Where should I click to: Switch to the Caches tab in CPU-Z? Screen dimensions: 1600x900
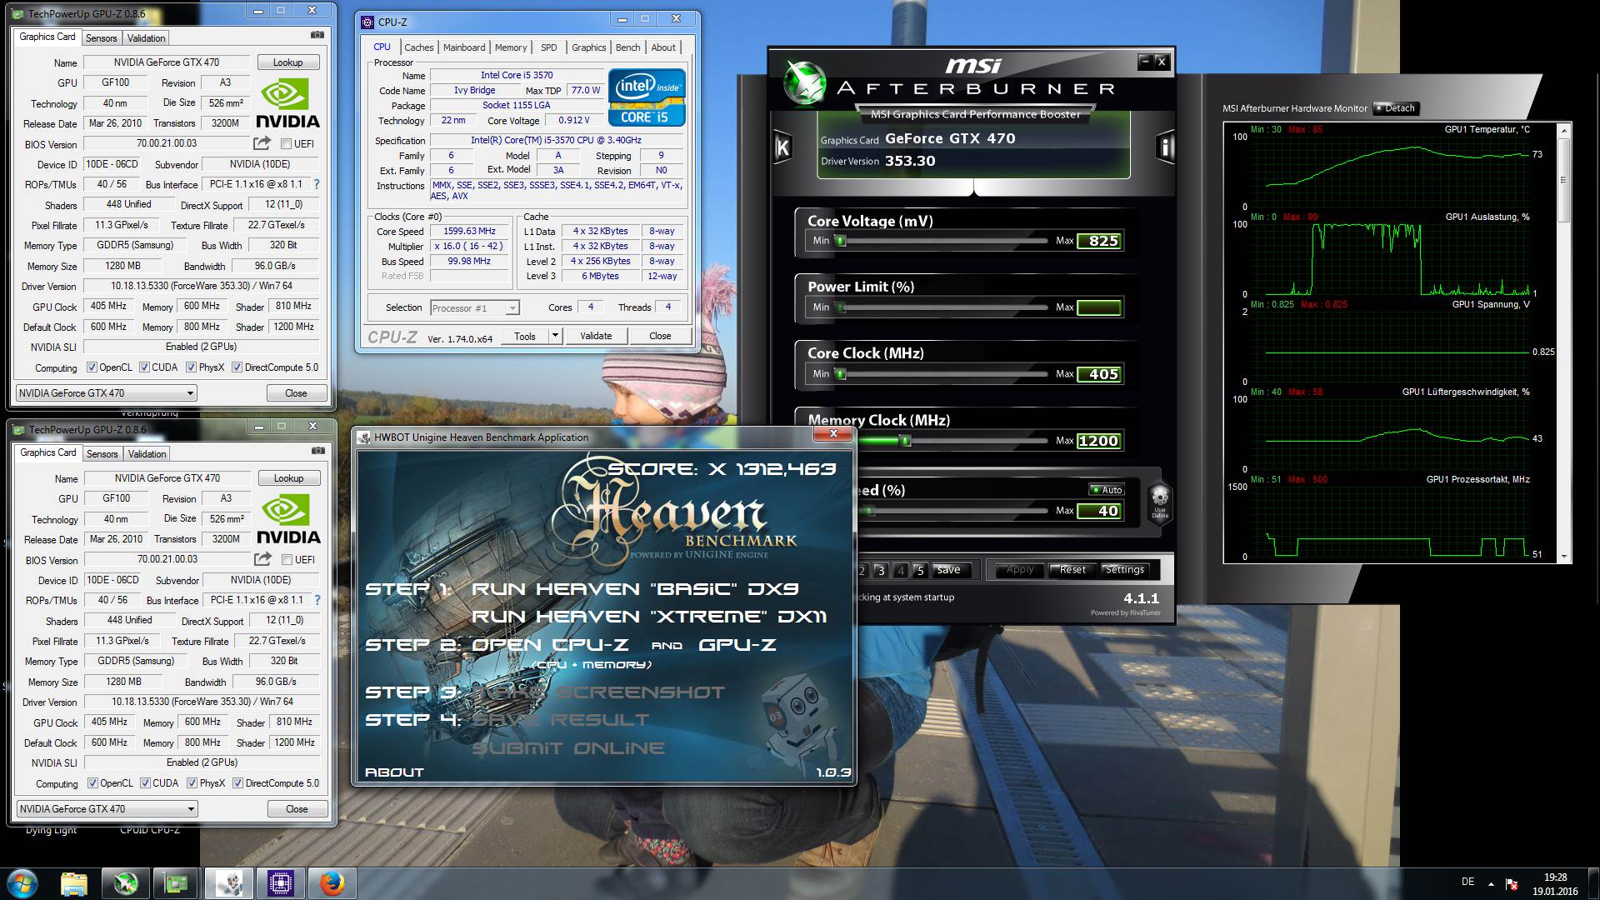click(418, 47)
